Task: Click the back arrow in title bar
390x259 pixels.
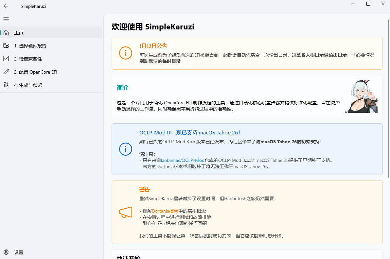Action: click(x=6, y=6)
